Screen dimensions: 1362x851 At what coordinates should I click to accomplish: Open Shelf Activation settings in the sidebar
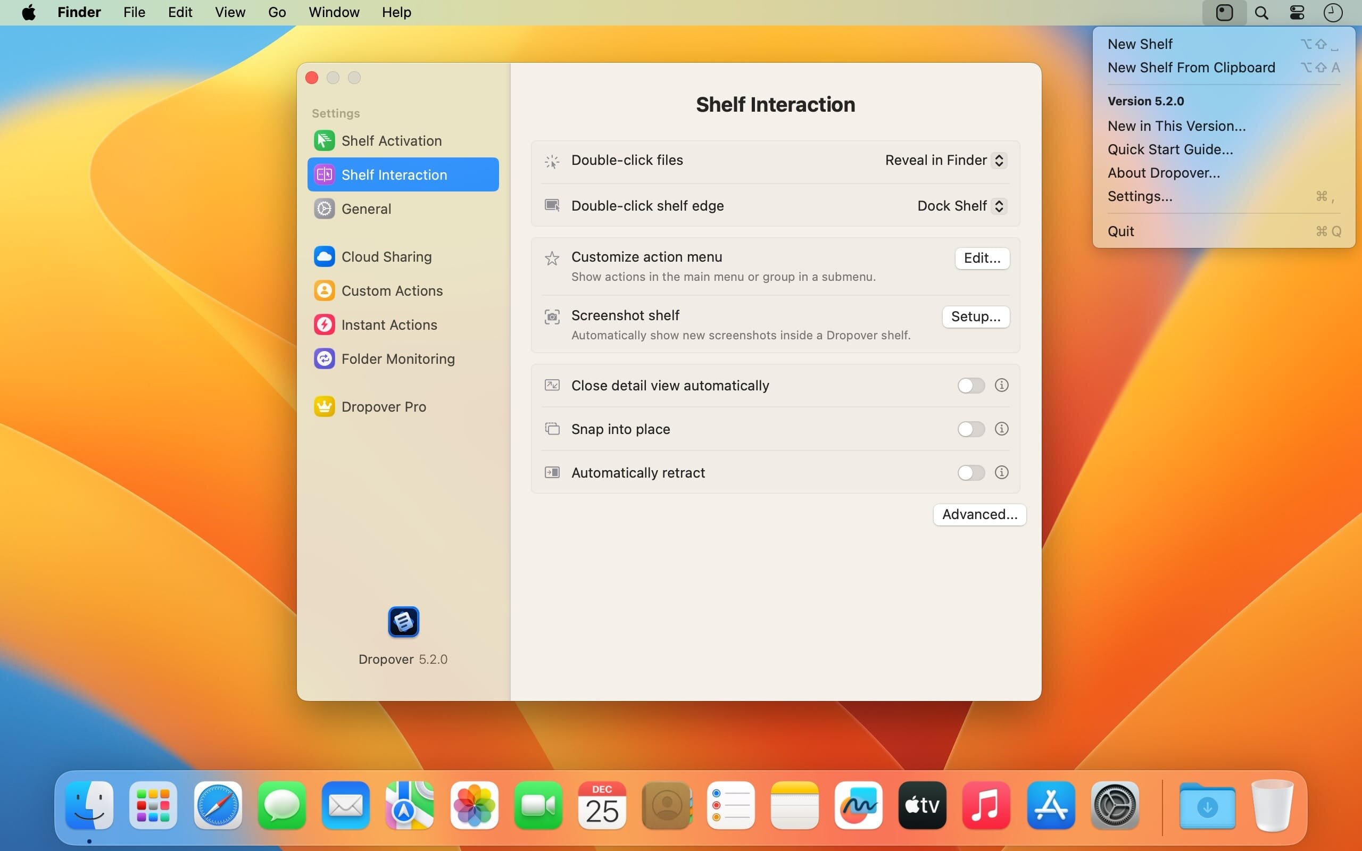click(391, 141)
